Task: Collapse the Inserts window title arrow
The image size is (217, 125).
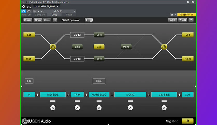Action: 23,2
